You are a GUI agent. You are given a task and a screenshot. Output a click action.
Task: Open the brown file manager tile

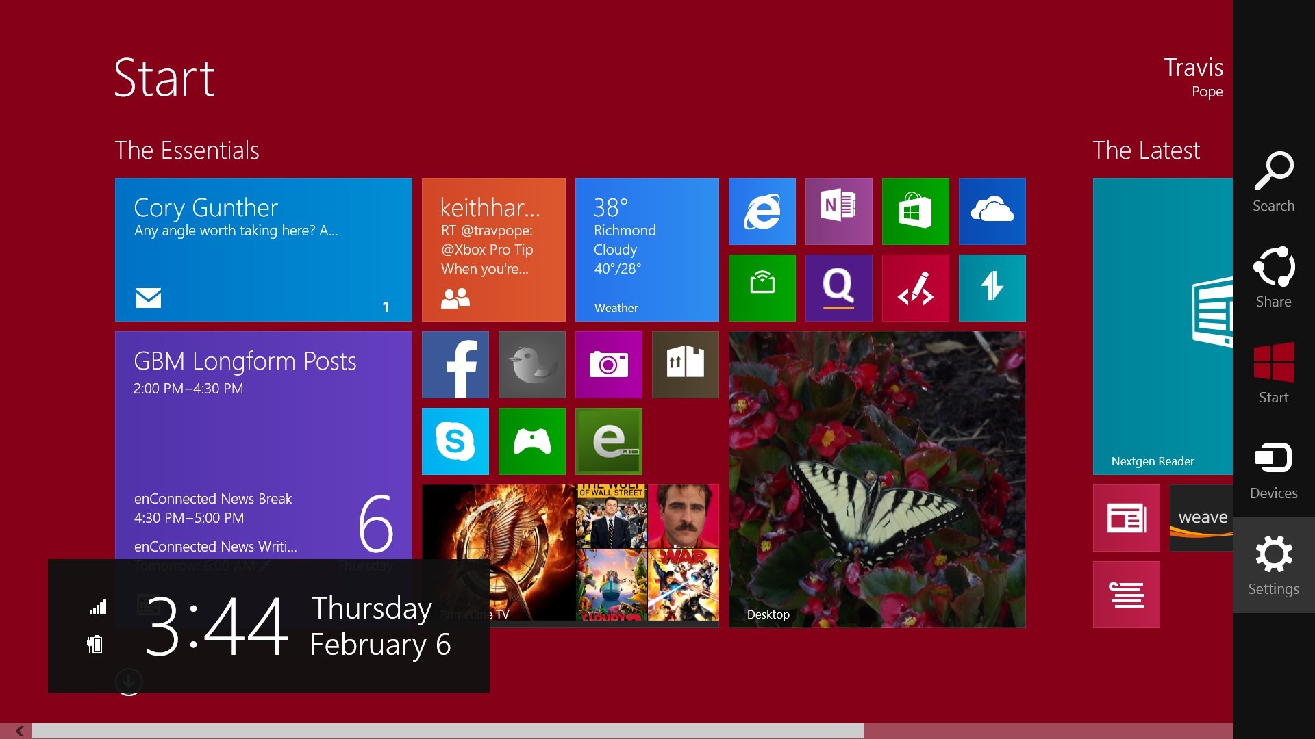coord(686,365)
